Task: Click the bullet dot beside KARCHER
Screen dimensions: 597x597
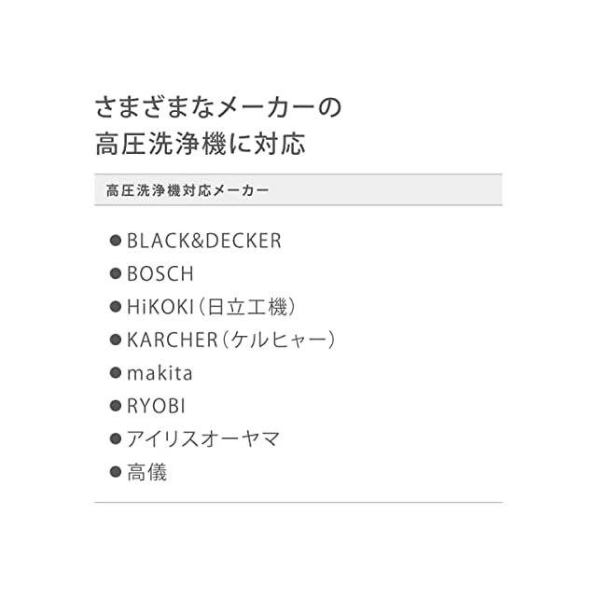Action: click(117, 340)
